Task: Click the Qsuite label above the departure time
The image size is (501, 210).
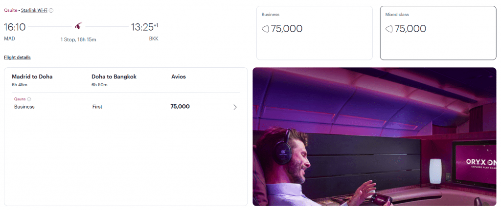Action: [x=11, y=10]
